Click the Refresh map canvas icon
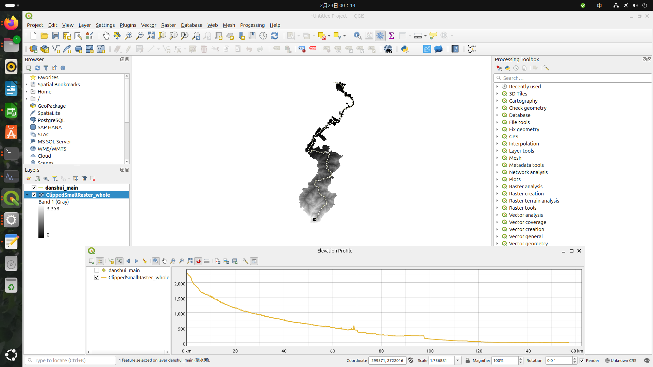Image resolution: width=653 pixels, height=367 pixels. click(274, 36)
